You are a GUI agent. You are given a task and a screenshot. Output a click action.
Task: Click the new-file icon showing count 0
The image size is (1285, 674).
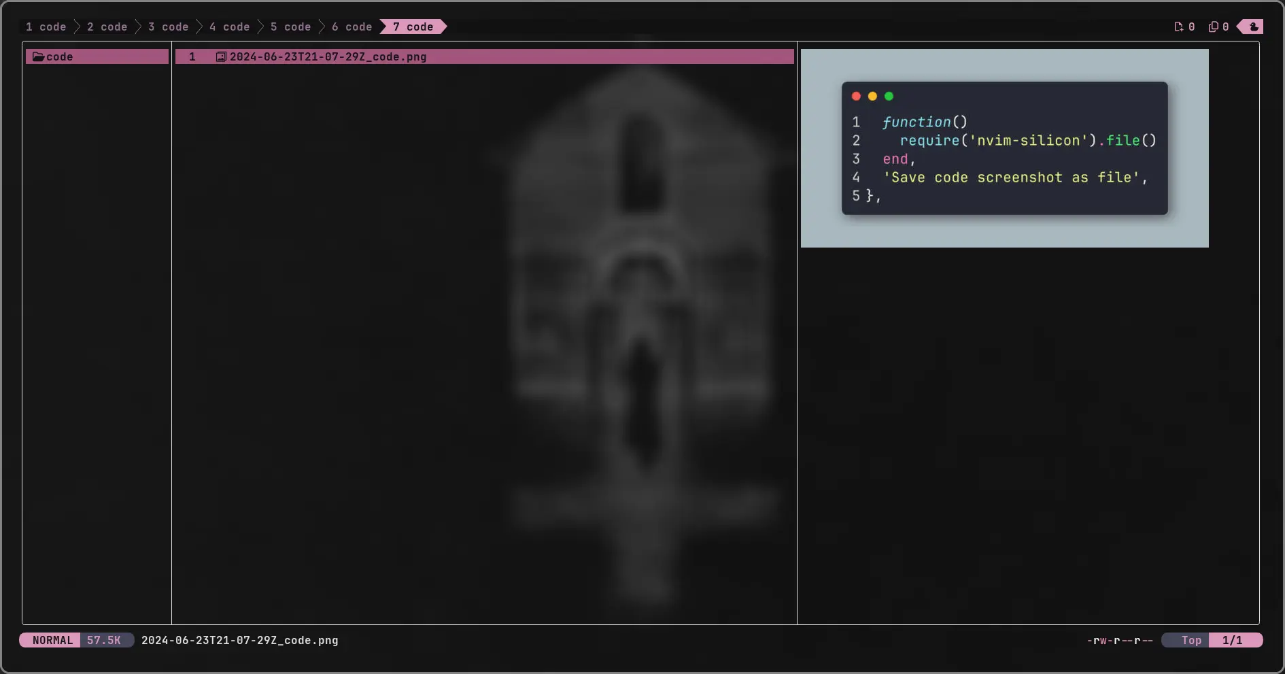[x=1178, y=27]
